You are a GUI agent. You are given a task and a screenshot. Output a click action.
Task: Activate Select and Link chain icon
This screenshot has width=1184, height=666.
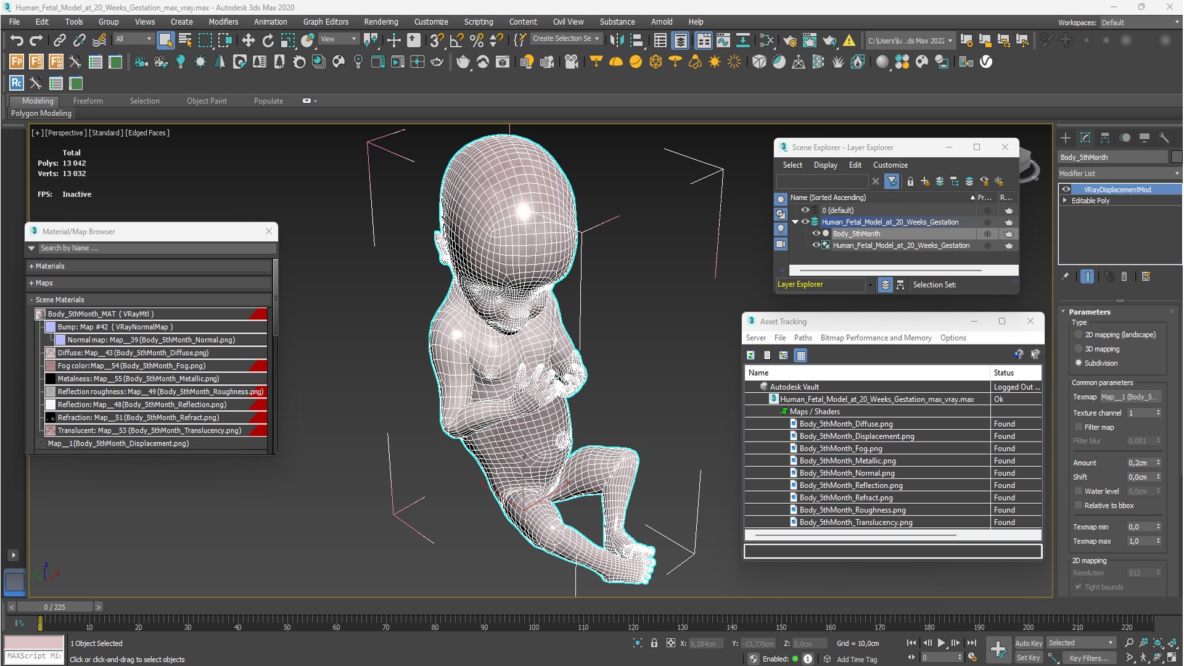point(59,41)
